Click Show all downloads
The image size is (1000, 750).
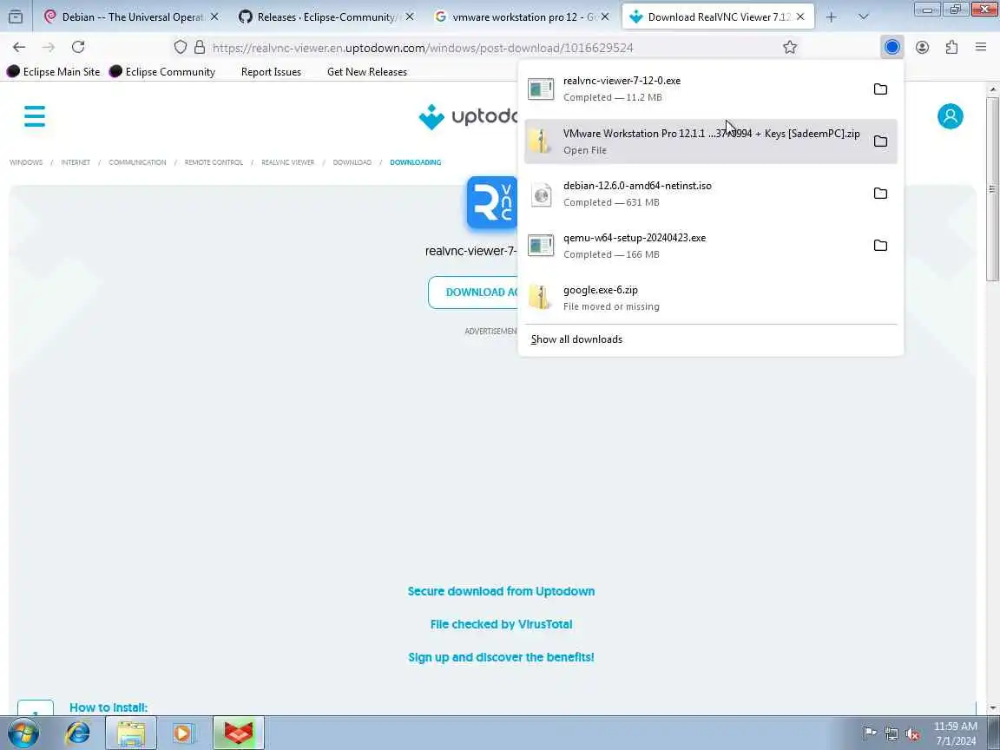(x=576, y=339)
